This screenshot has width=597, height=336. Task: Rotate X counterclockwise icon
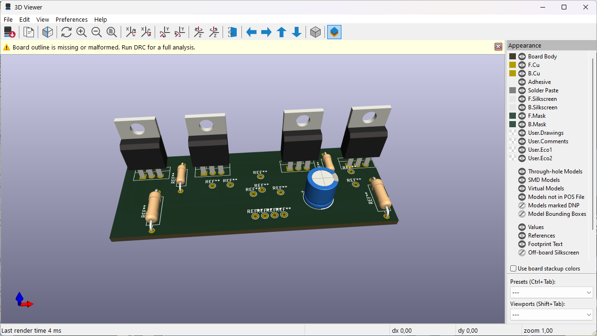coord(146,32)
